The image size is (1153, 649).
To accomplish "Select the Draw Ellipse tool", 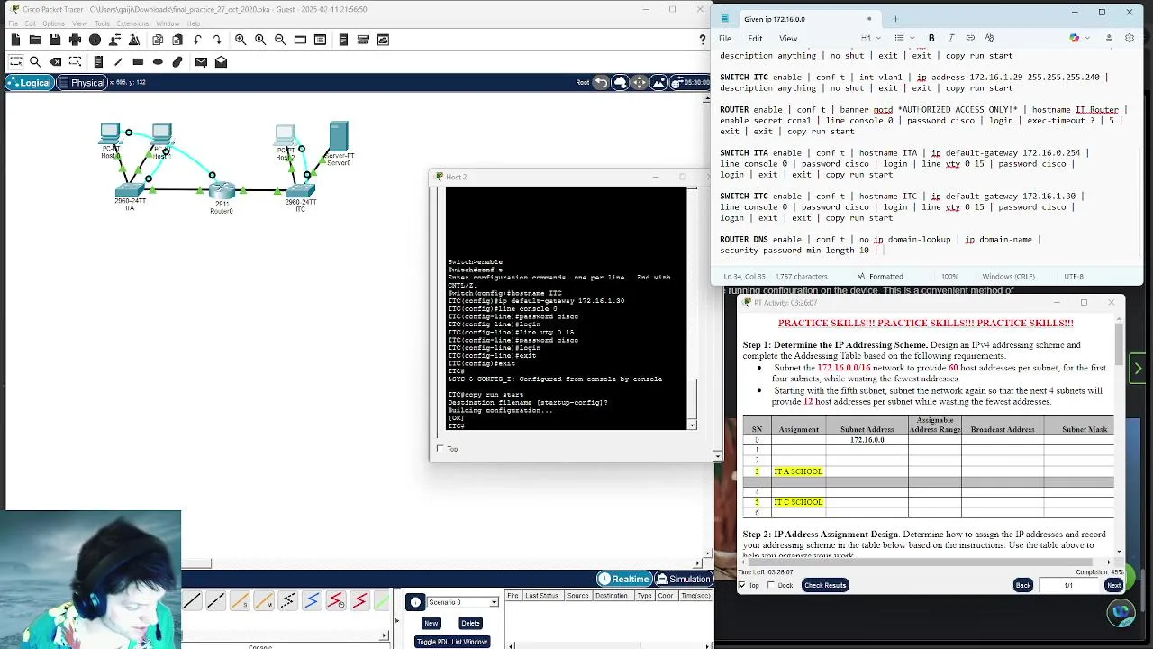I will 158,62.
